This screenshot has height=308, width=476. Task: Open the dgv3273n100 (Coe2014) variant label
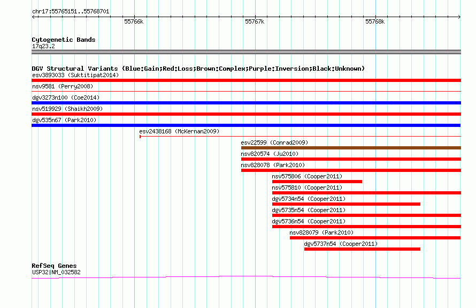66,97
